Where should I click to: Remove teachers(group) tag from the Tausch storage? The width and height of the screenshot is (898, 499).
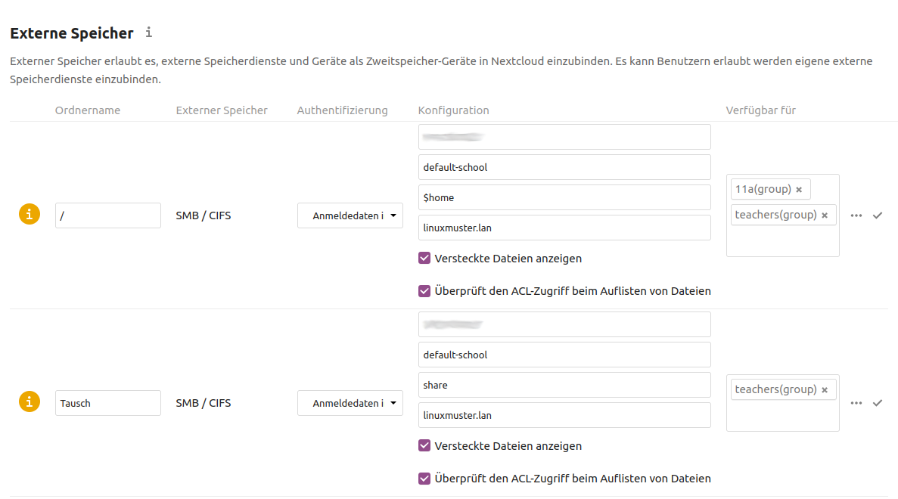(825, 389)
